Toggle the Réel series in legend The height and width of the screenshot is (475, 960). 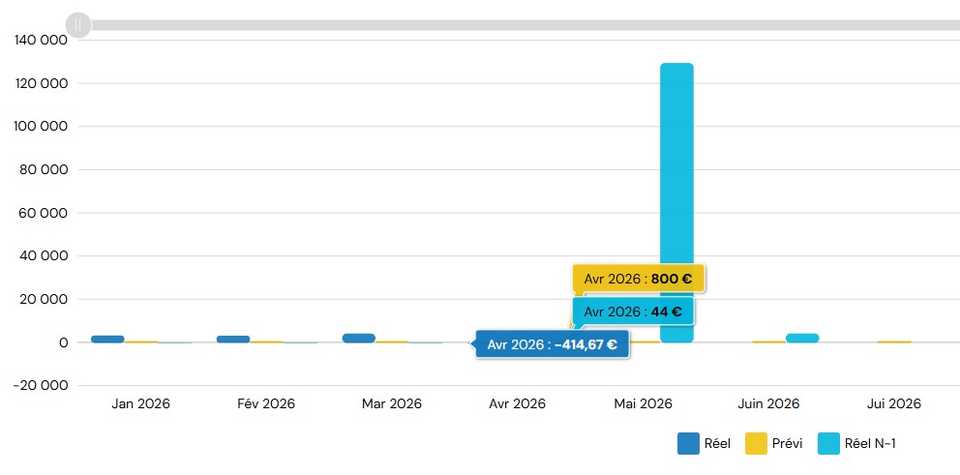point(705,444)
